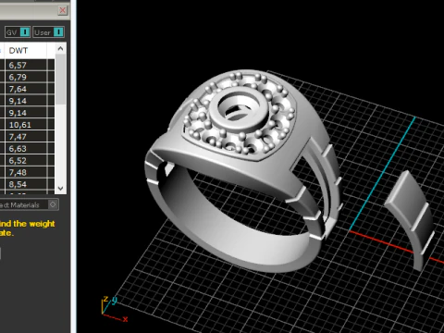Select the 7,47 DWT cell
444x333 pixels.
tap(26, 137)
